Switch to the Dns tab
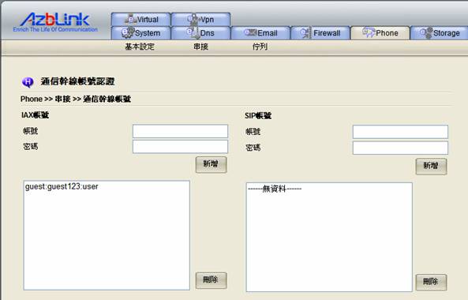 click(200, 33)
